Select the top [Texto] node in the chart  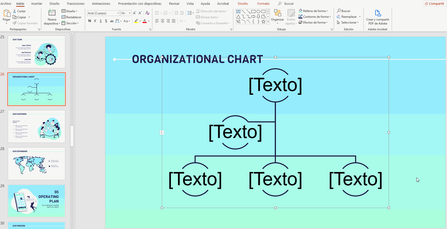pyautogui.click(x=275, y=85)
